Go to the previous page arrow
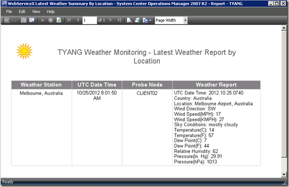Screen dimensions: 289x187 pos(78,20)
